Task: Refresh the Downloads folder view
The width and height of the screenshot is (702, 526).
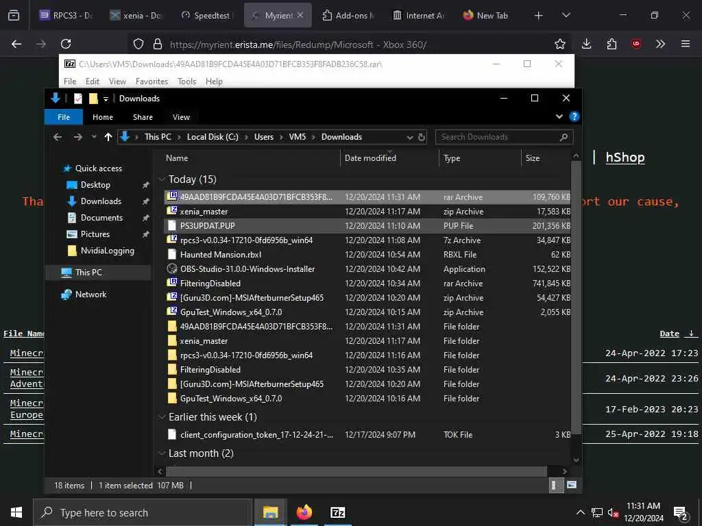Action: [422, 137]
